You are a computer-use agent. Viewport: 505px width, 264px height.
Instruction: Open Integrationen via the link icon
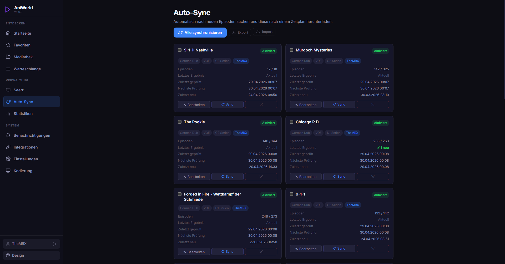[x=8, y=147]
